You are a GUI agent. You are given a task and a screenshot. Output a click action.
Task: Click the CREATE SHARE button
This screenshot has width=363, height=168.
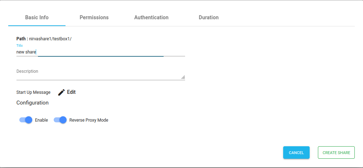click(336, 153)
